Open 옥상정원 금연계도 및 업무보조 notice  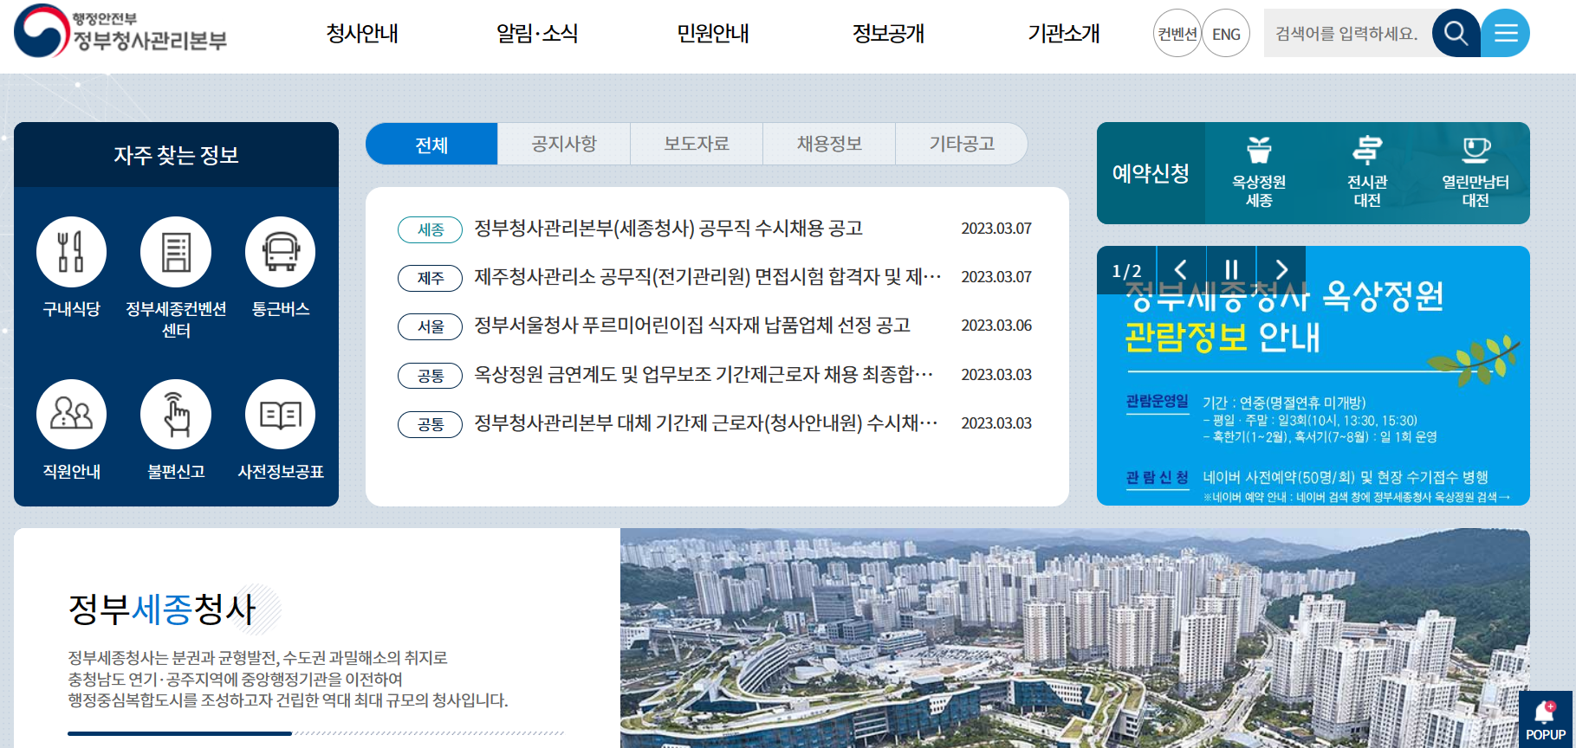tap(704, 375)
